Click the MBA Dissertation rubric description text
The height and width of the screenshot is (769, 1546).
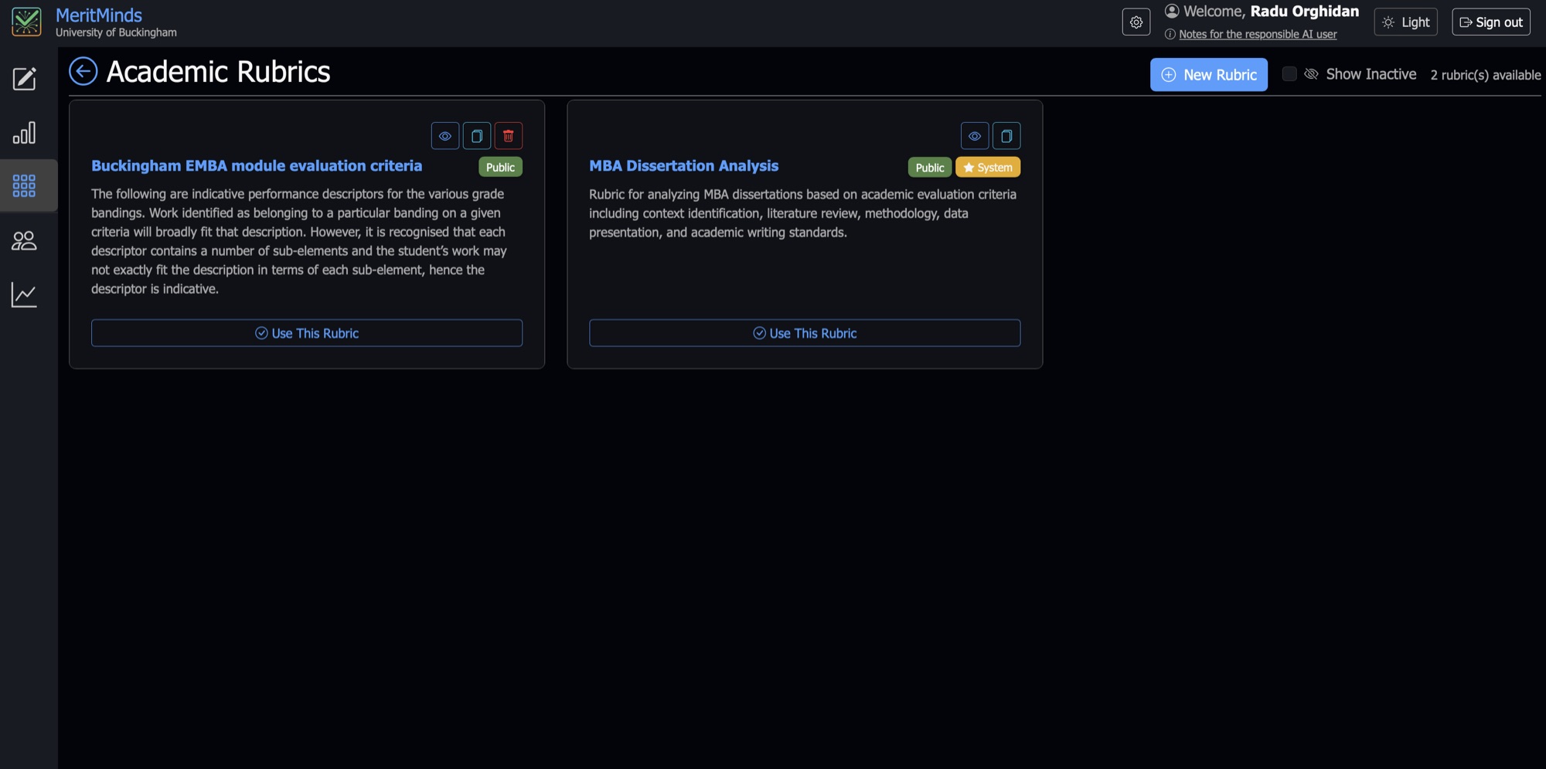click(x=802, y=213)
